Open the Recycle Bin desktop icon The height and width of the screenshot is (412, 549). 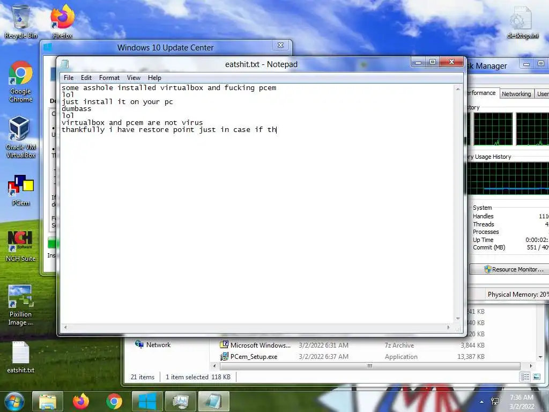pos(21,21)
